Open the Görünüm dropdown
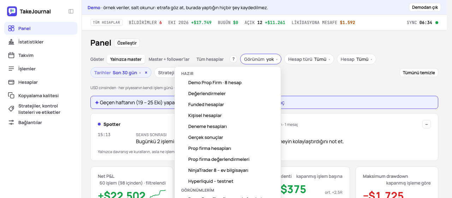 [261, 59]
